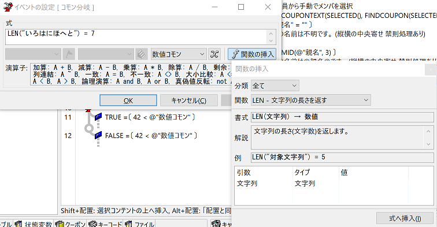
Task: Click the 演算子 operators reference text box
Action: pyautogui.click(x=131, y=75)
